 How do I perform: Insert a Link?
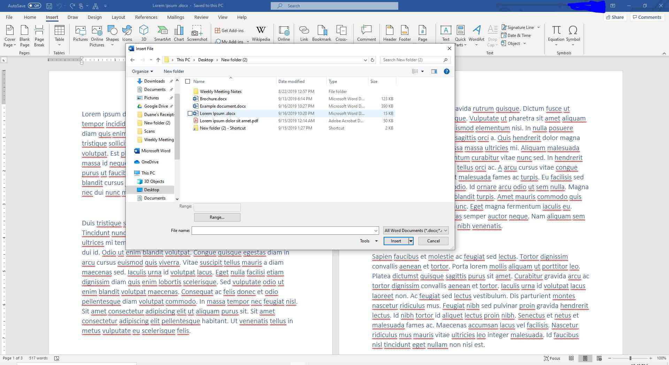point(304,34)
